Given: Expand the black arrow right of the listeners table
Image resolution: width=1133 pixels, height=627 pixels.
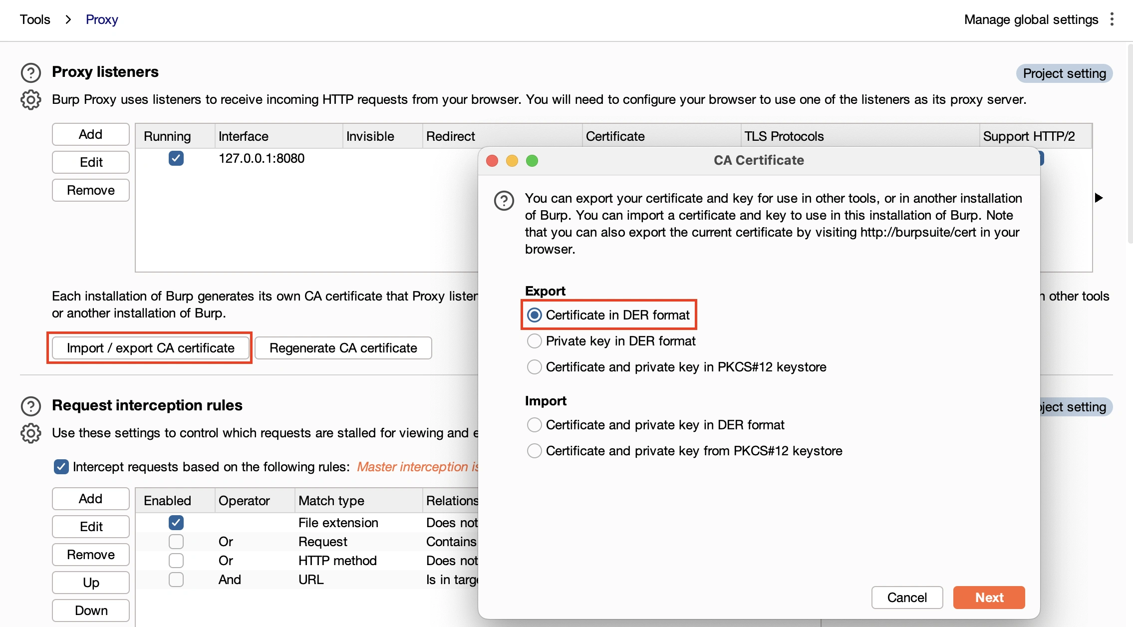Looking at the screenshot, I should (x=1099, y=198).
